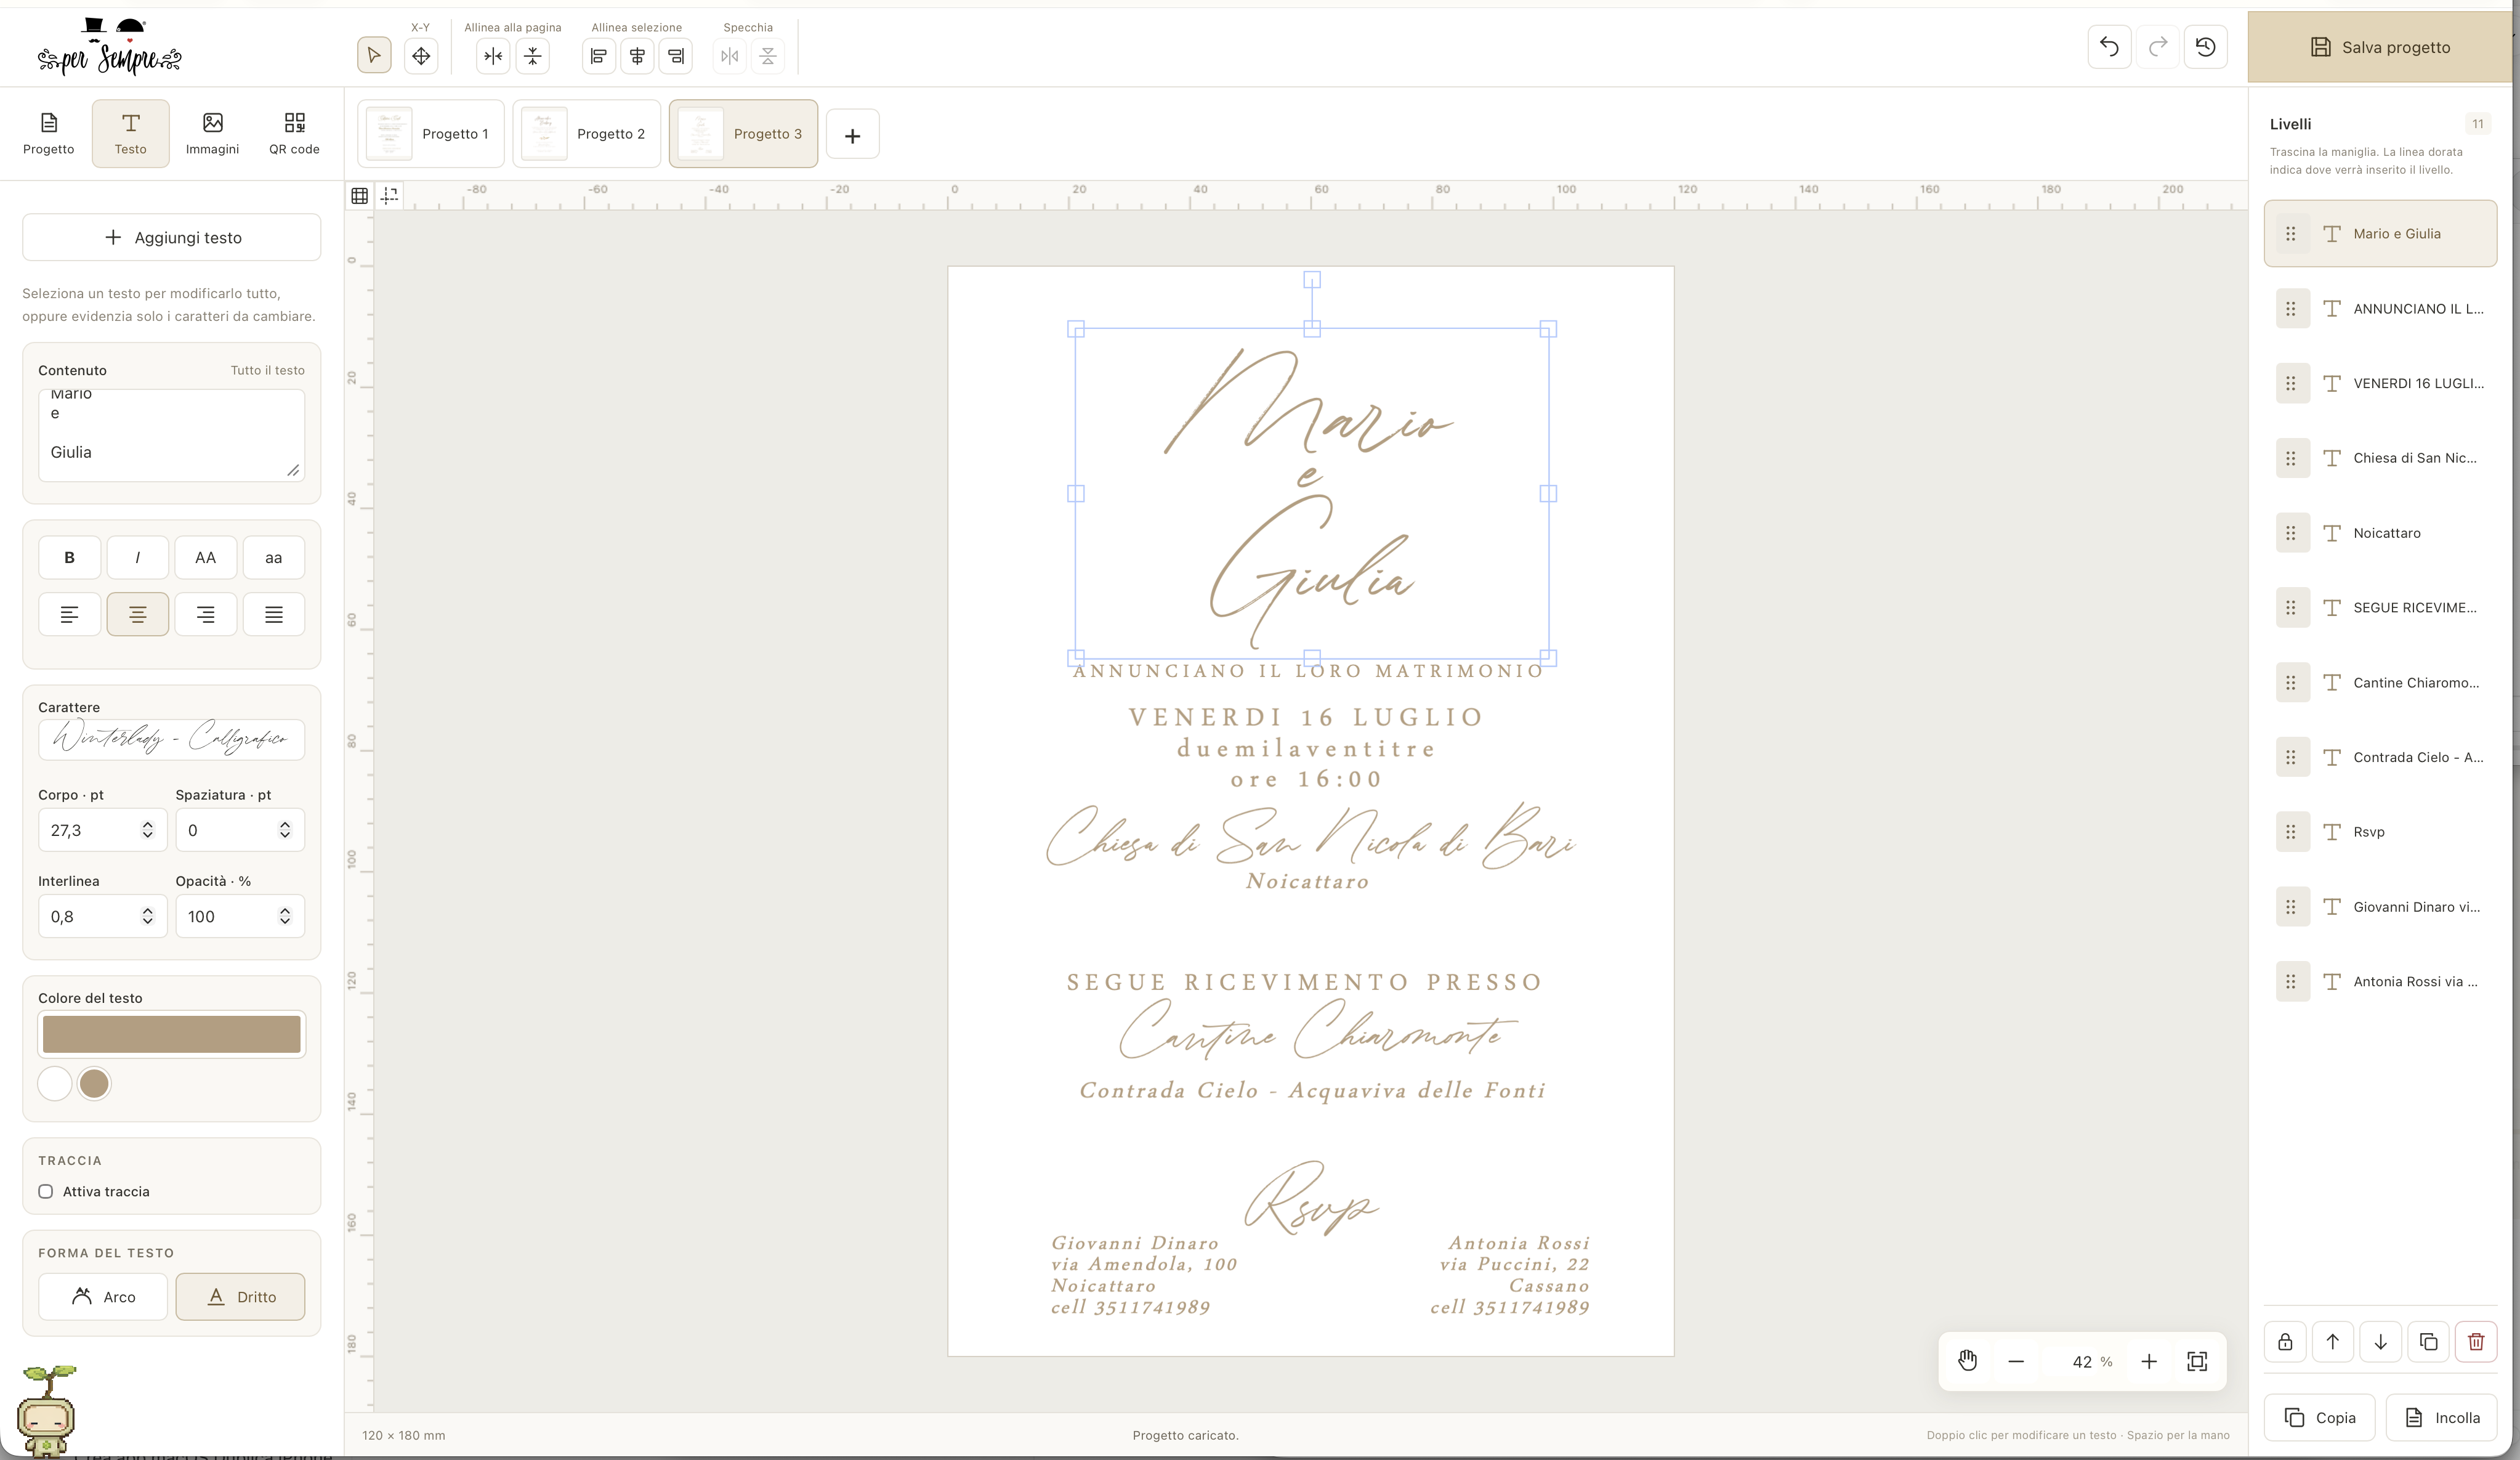This screenshot has width=2520, height=1460.
Task: Fit canvas to screen
Action: pos(2197,1361)
